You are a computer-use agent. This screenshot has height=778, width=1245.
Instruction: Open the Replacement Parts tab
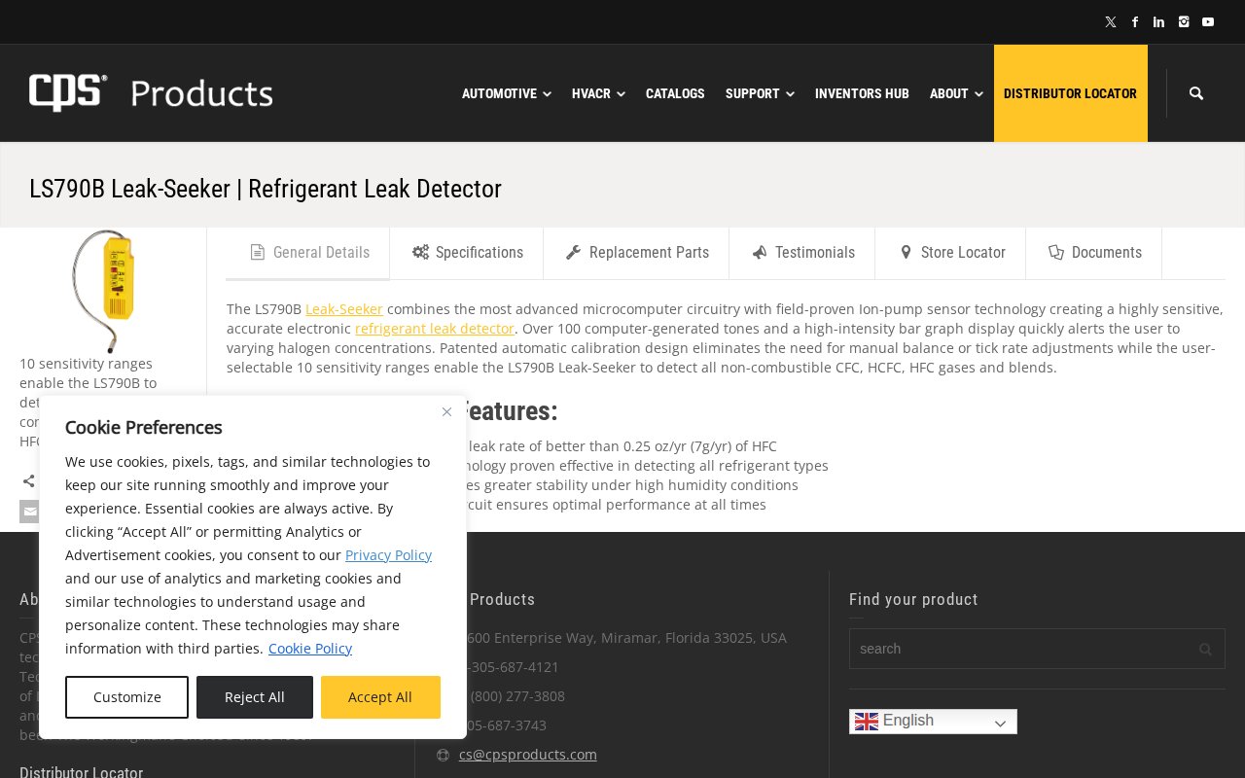[x=637, y=253]
